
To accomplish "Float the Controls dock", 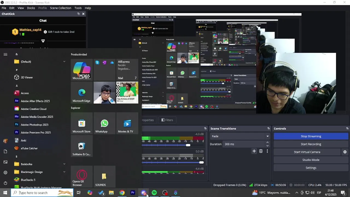I will coord(347,129).
